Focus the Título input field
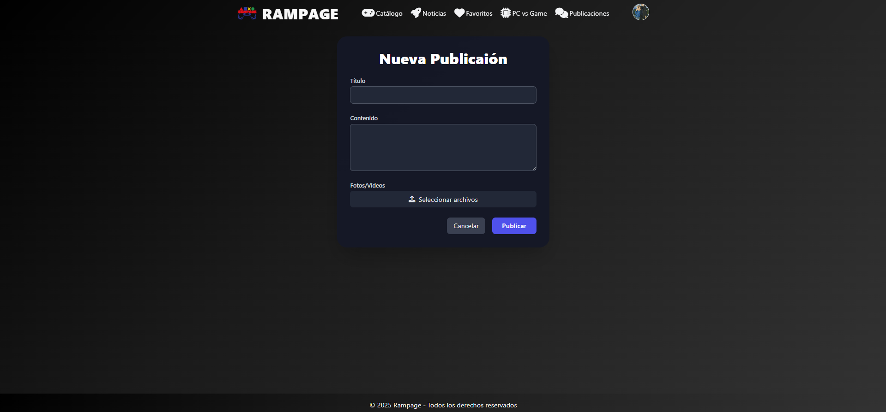This screenshot has width=886, height=412. coord(443,95)
